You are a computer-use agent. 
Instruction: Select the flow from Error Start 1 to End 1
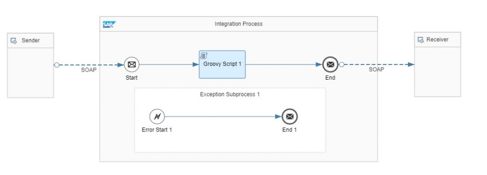[223, 117]
